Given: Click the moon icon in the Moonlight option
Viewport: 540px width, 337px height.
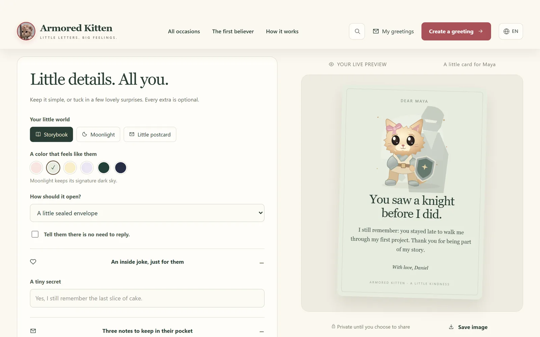Looking at the screenshot, I should (85, 134).
